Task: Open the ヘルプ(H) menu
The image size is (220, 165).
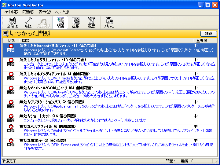Action: 62,12
